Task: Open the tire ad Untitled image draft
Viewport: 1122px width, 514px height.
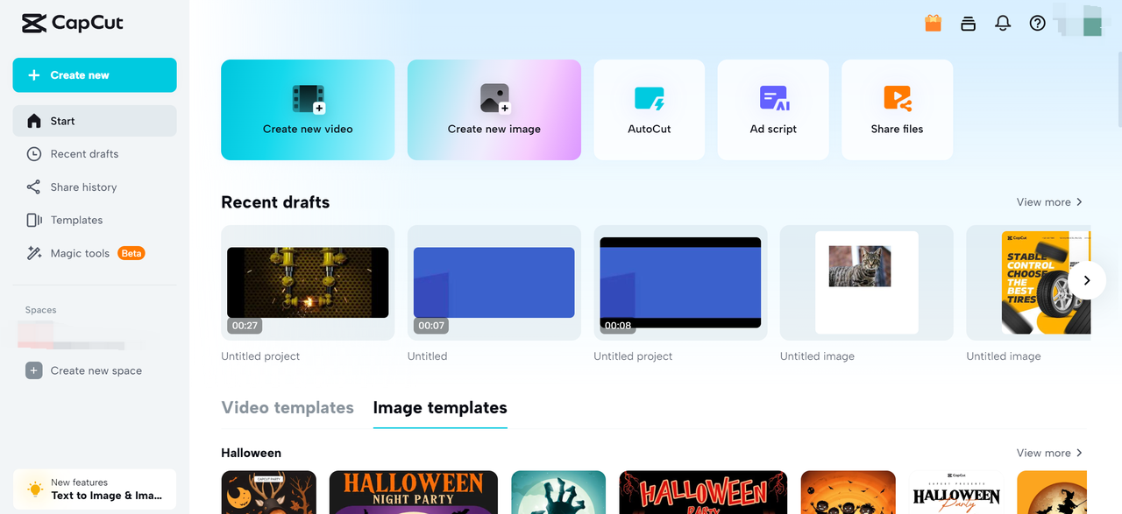Action: [x=1028, y=283]
